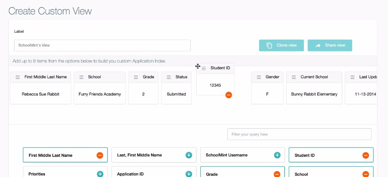Click drag handle on Gender column
388x177 pixels.
pos(259,77)
